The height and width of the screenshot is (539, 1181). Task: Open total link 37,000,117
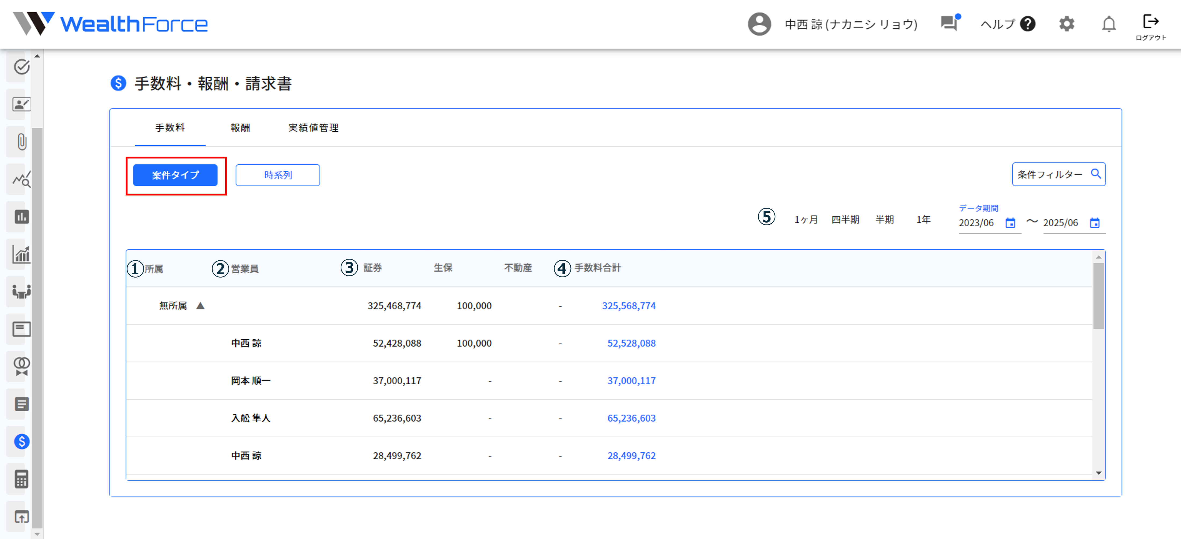(x=631, y=381)
